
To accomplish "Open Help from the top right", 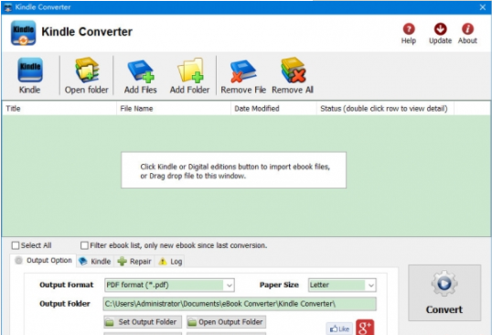I will pyautogui.click(x=409, y=34).
